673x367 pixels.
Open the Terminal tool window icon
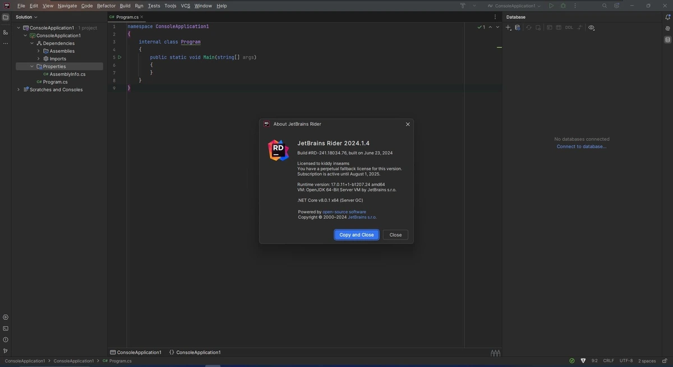pos(6,329)
